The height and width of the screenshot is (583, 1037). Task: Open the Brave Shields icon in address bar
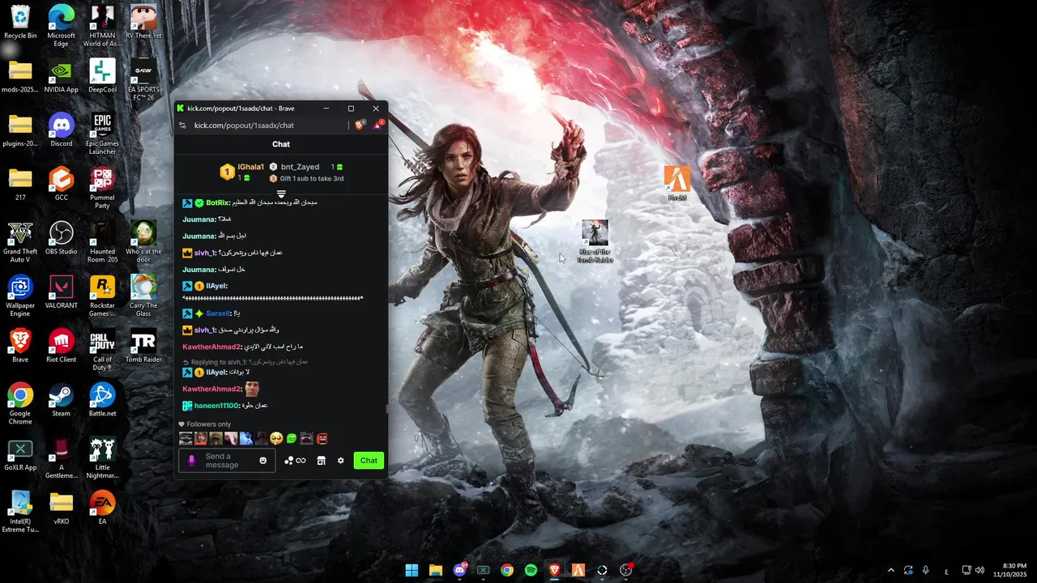361,125
